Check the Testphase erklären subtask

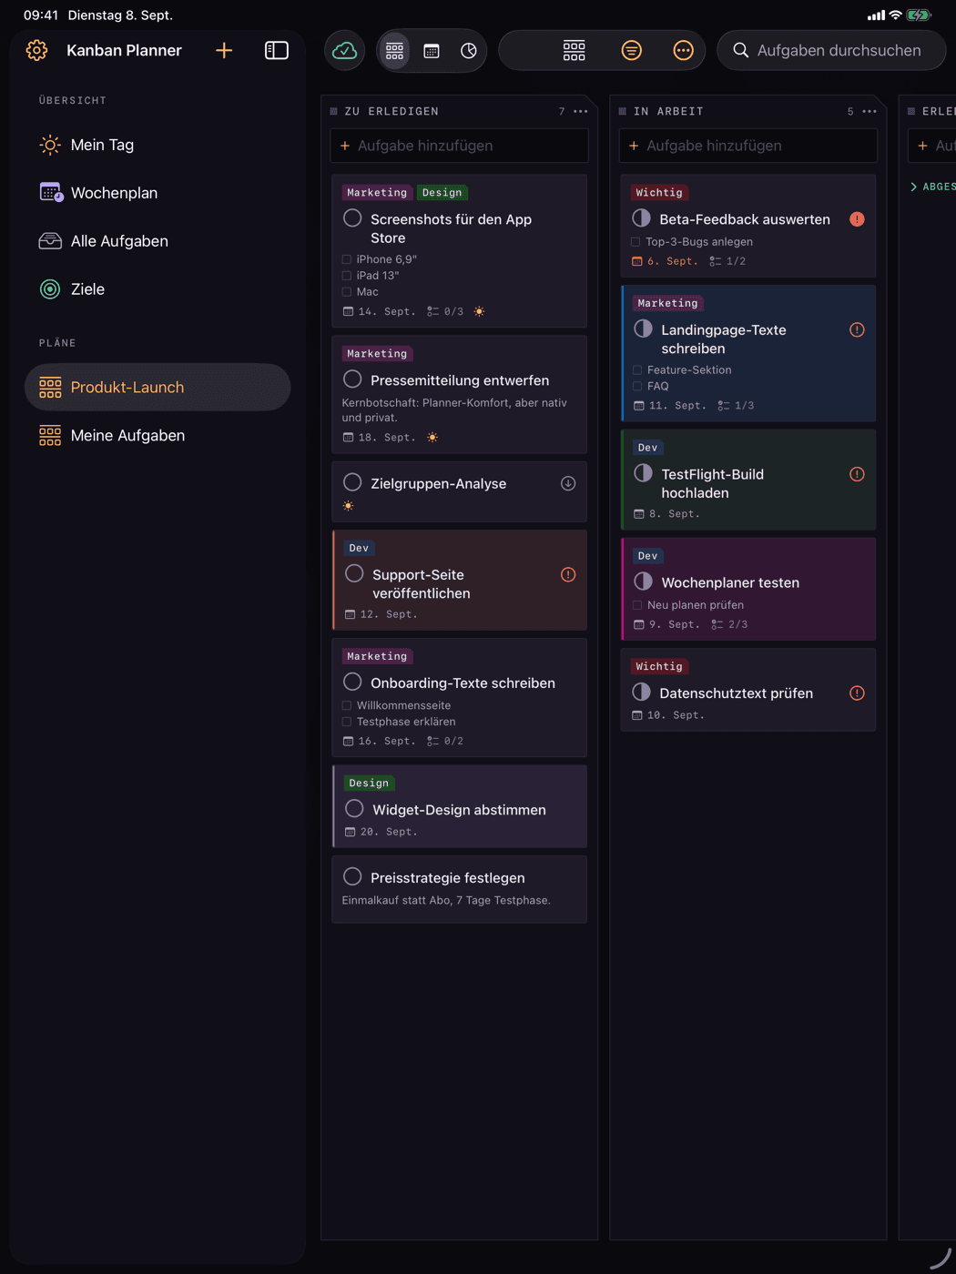tap(347, 722)
